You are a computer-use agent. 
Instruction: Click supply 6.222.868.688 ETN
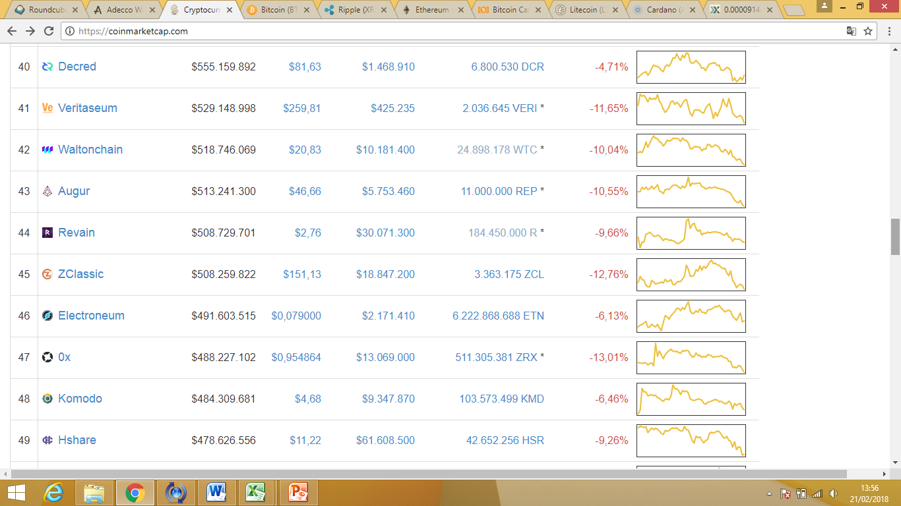click(x=499, y=316)
